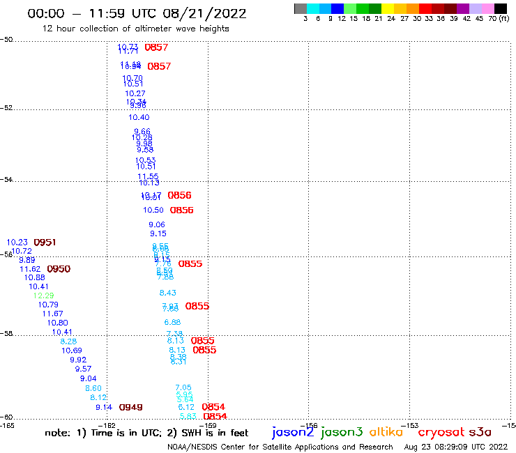The height and width of the screenshot is (453, 516).
Task: Click the date title 08/21/2022
Action: point(204,14)
